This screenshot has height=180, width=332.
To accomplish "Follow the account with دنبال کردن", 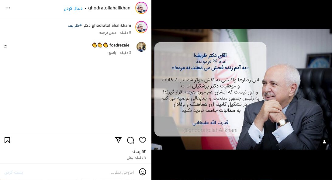I will [x=73, y=8].
